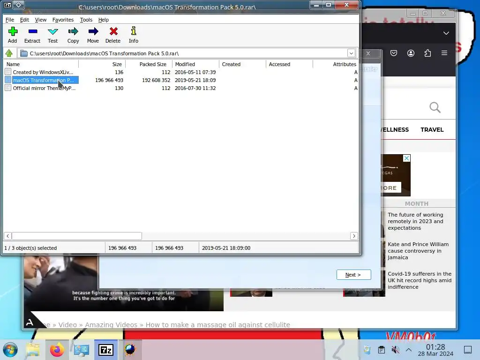
Task: Click the Amazing Videos breadcrumb link
Action: pos(111,324)
